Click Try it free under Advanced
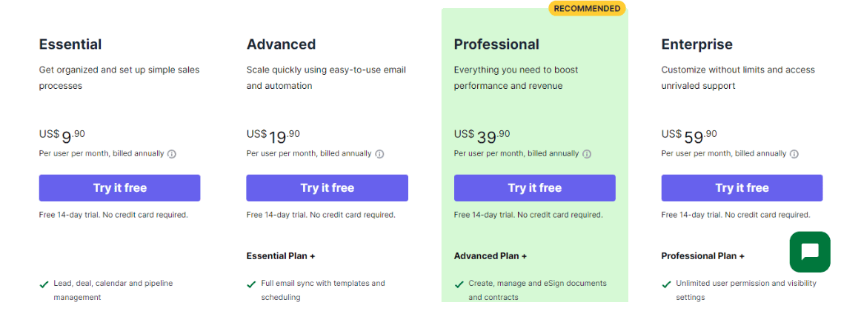 (x=328, y=188)
